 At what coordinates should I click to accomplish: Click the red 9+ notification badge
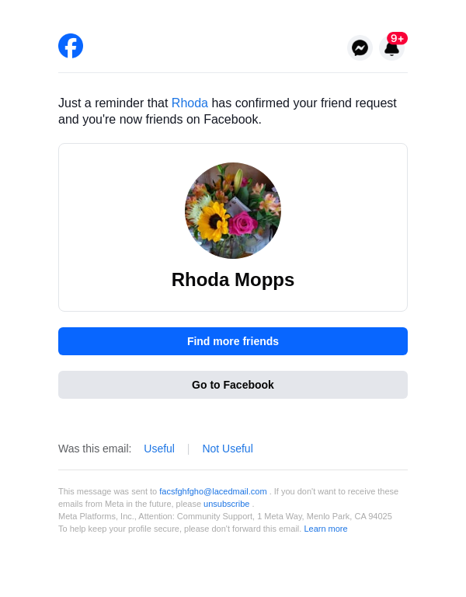pyautogui.click(x=398, y=38)
